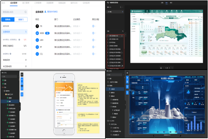Click the blue CQ member avatar
The height and width of the screenshot is (139, 208).
[37, 54]
